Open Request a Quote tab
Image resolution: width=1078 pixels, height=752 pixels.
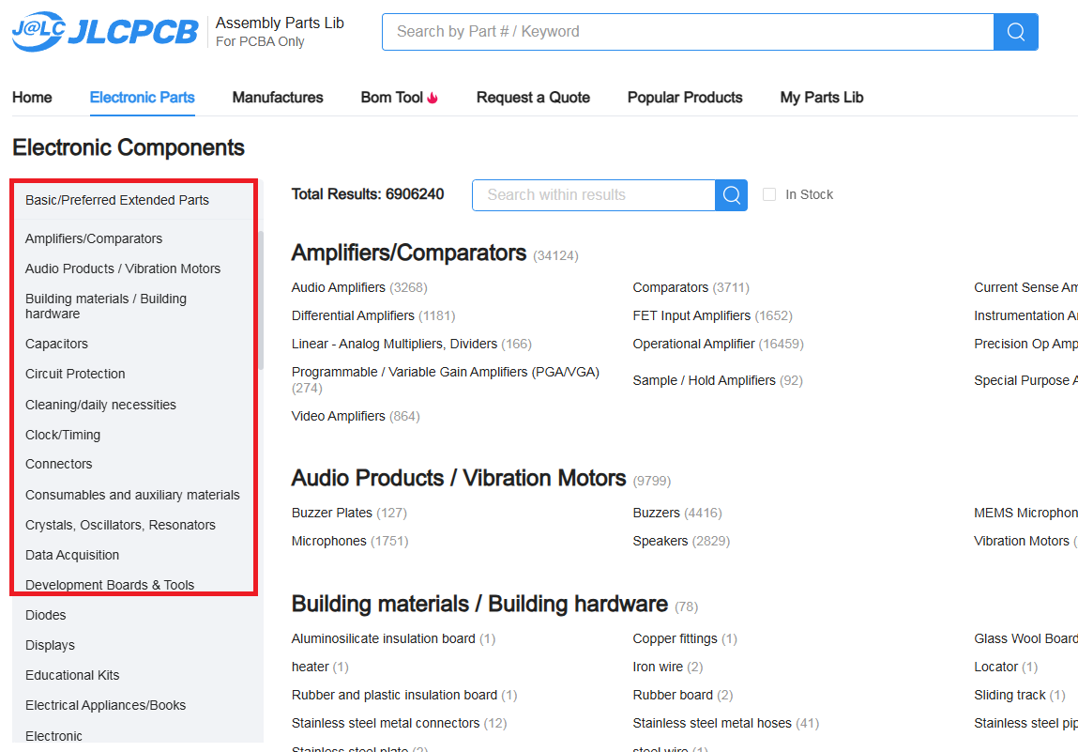[x=534, y=98]
